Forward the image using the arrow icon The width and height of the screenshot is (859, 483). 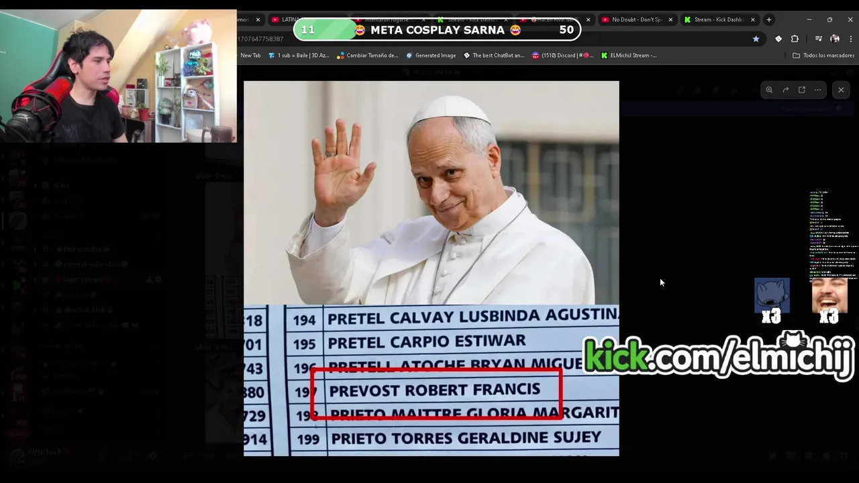(x=785, y=90)
